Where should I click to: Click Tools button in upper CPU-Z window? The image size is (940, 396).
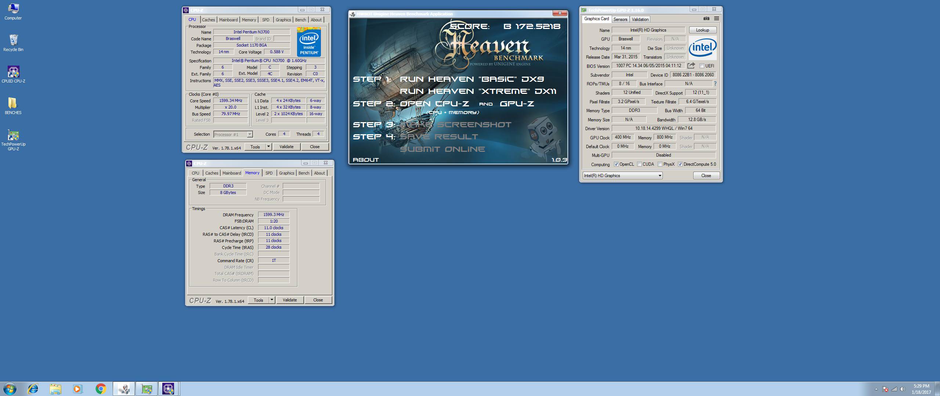pos(255,147)
